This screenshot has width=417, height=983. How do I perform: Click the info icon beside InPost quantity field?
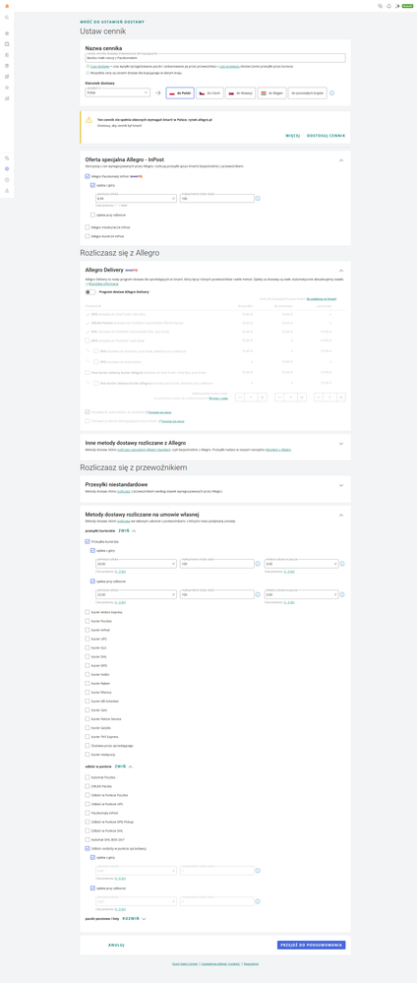coord(258,199)
